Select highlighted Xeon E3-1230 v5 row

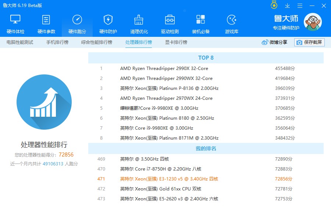(x=206, y=179)
